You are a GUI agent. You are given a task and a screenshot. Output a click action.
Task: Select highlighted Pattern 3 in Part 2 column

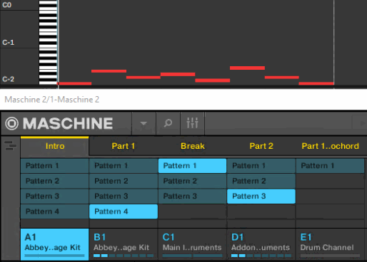[261, 197]
